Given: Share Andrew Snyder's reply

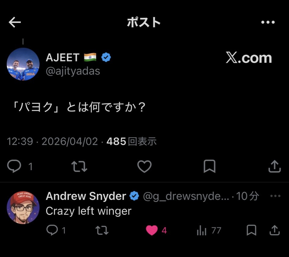Looking at the screenshot, I should point(275,230).
